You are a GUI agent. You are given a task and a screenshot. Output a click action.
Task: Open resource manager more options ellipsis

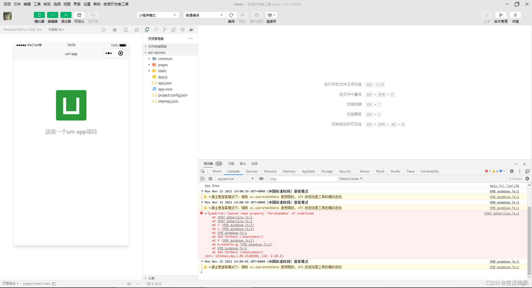[x=191, y=38]
